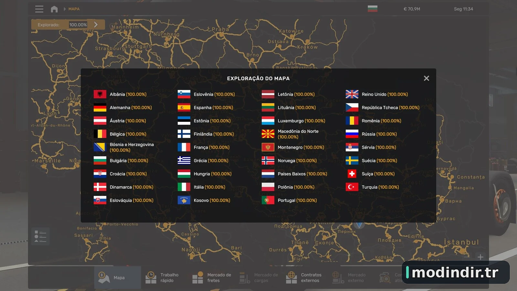Click the Seg 11:34 clock

coord(463,9)
